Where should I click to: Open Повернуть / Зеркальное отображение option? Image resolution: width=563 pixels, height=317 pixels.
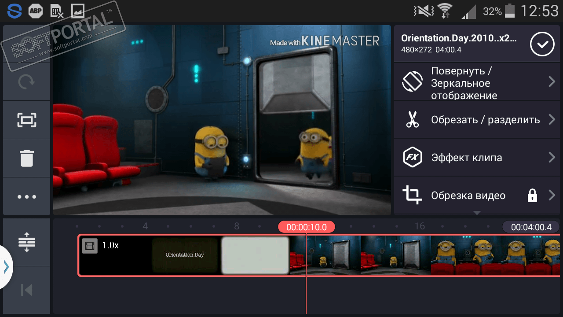pyautogui.click(x=477, y=82)
